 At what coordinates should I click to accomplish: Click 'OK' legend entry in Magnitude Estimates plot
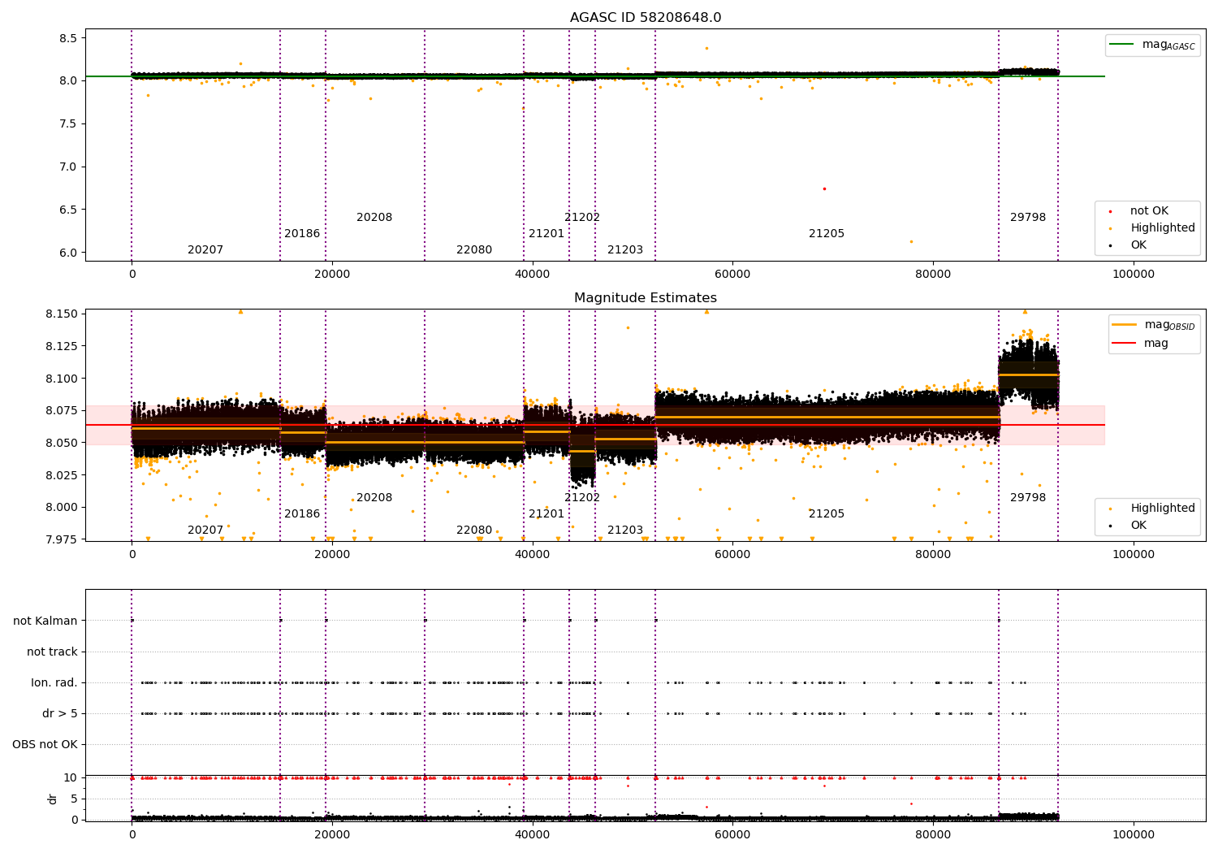(x=1138, y=526)
